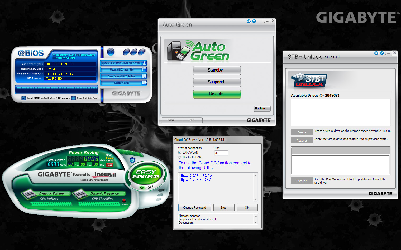
Task: Select LAN/WLAN connection radio button
Action: [179, 153]
